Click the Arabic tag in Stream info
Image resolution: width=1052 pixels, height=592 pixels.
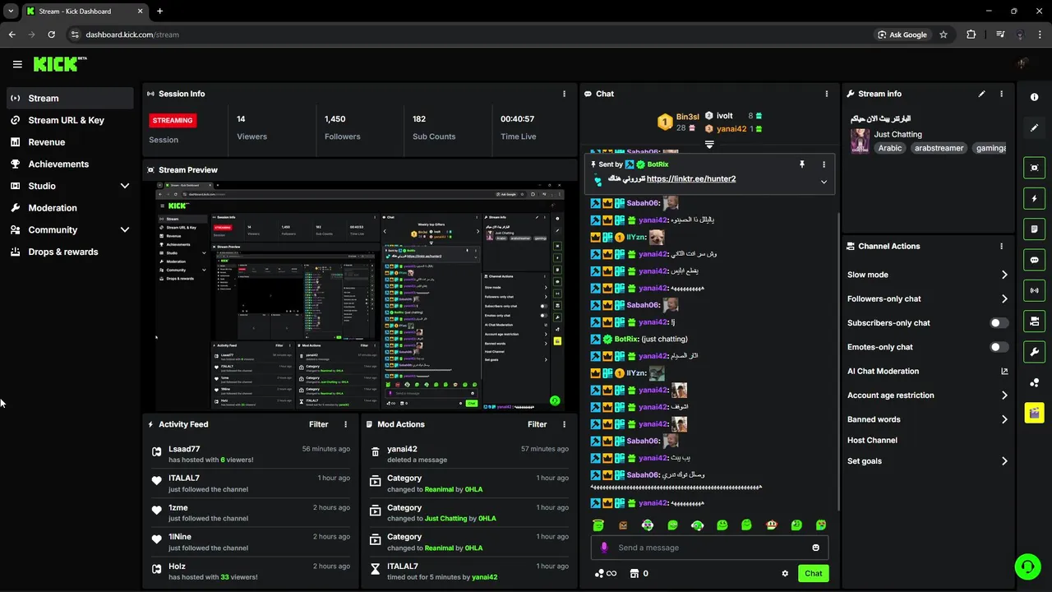[x=890, y=148]
